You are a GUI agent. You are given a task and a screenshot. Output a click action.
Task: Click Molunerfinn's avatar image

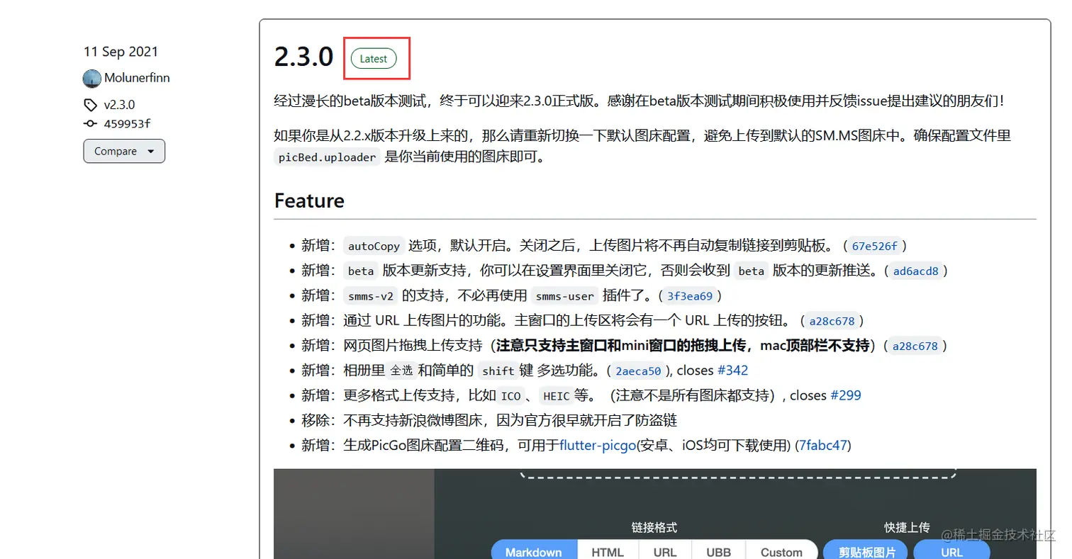point(92,79)
